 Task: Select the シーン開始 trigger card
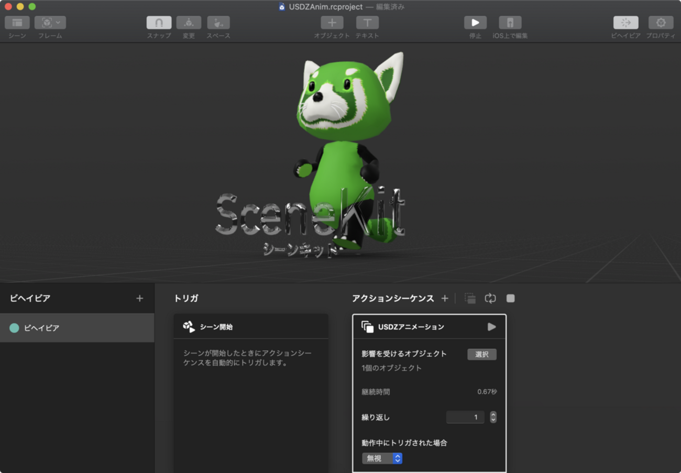[250, 327]
